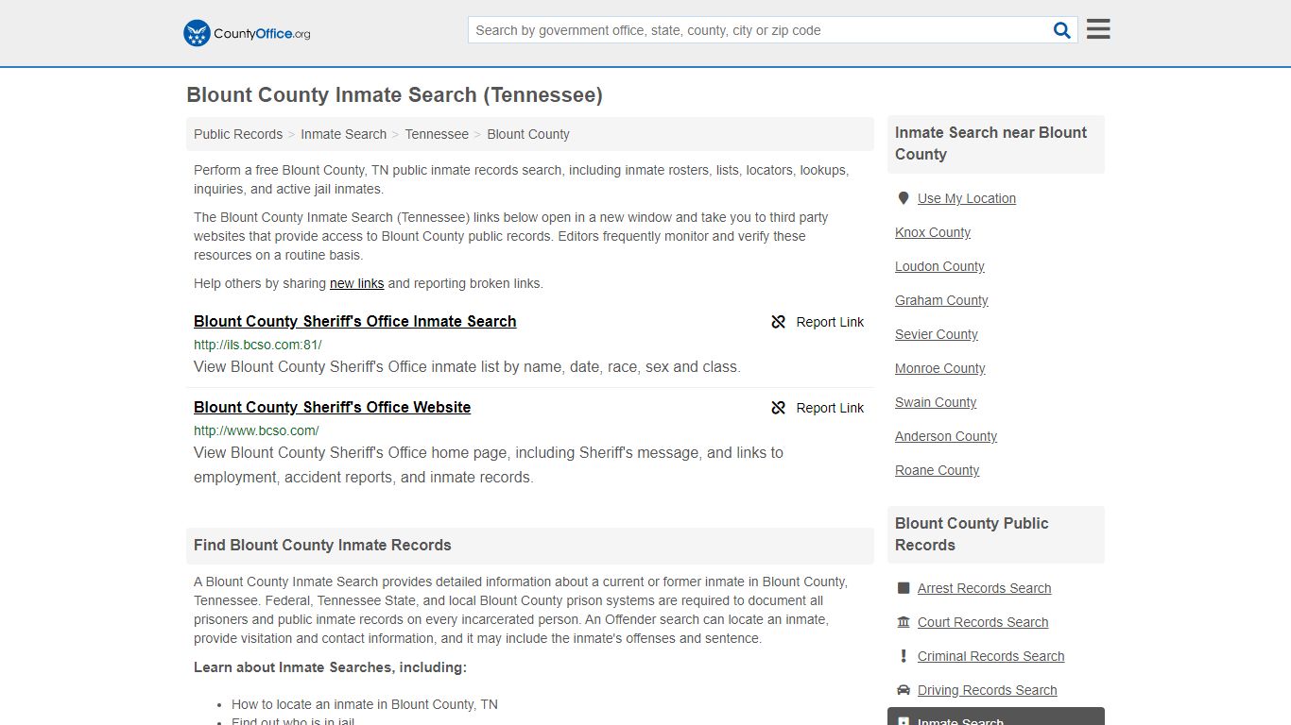
Task: Click the courthouse icon for Court Records
Action: coord(904,622)
